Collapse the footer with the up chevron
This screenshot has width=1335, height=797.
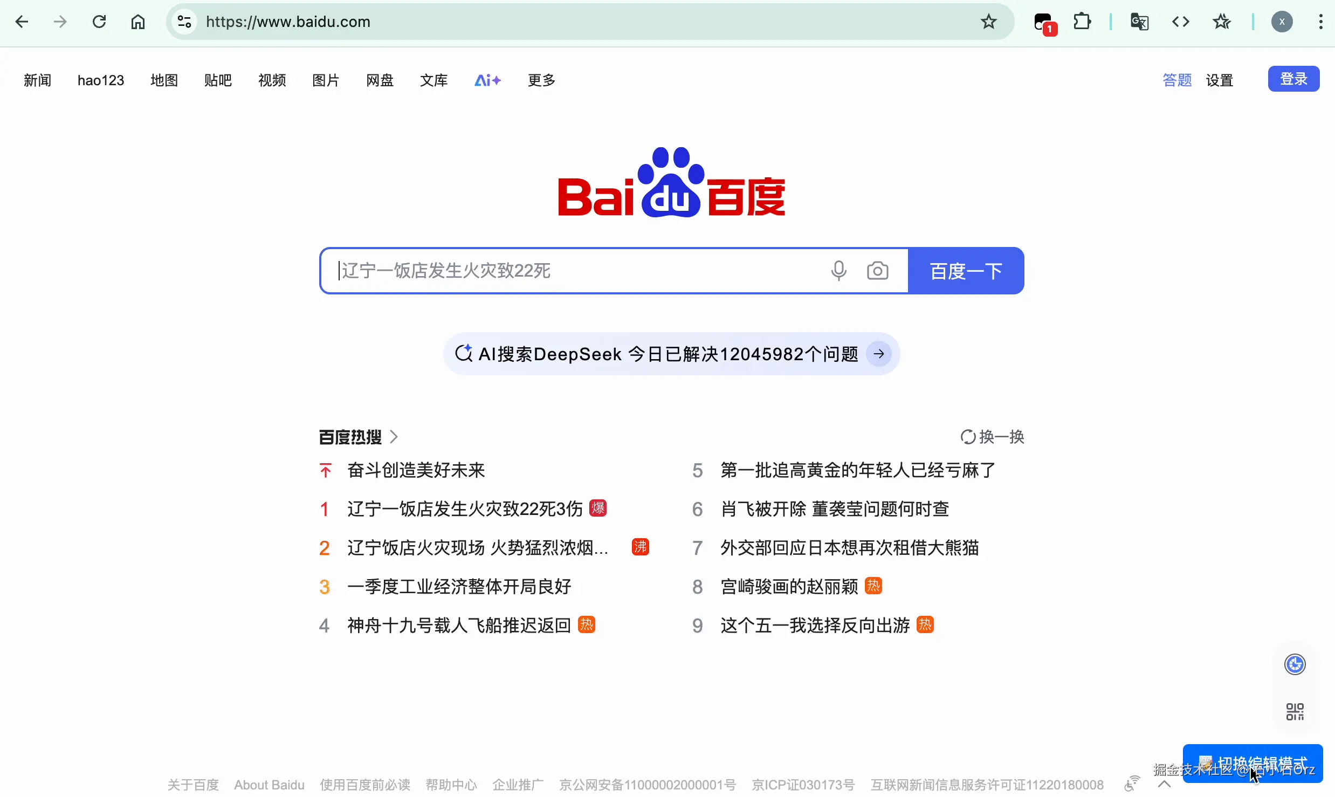point(1165,784)
